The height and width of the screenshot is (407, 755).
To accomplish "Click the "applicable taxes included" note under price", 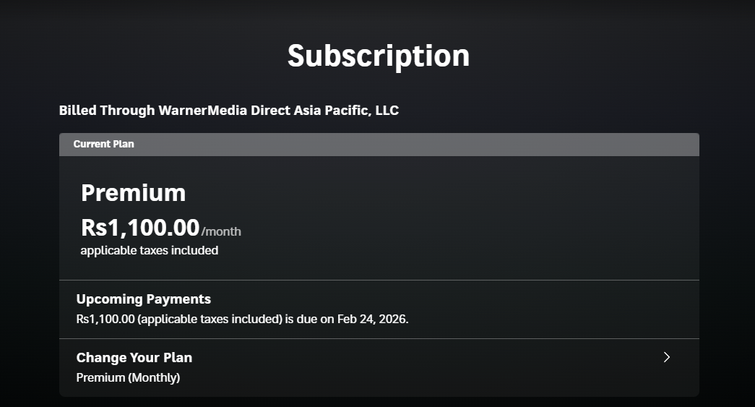I will [149, 251].
